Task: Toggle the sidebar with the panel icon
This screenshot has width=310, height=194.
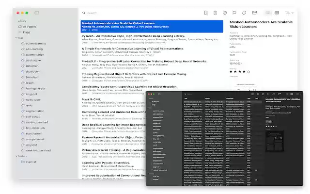Action: tap(37, 13)
